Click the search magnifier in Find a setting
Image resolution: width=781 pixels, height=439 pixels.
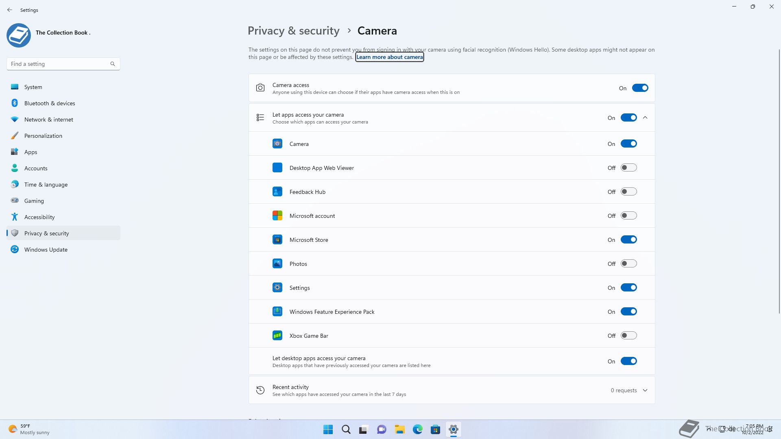(x=113, y=64)
